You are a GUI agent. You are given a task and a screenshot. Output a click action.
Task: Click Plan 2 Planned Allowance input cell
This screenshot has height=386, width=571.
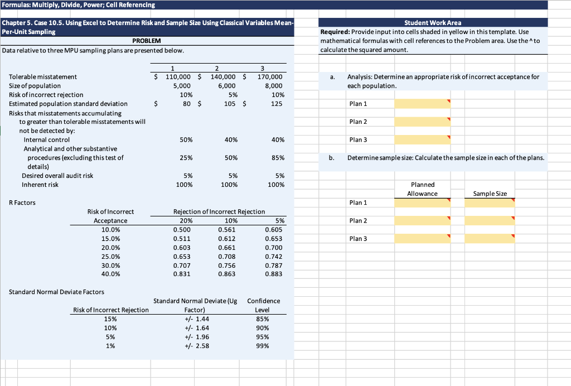(x=422, y=220)
